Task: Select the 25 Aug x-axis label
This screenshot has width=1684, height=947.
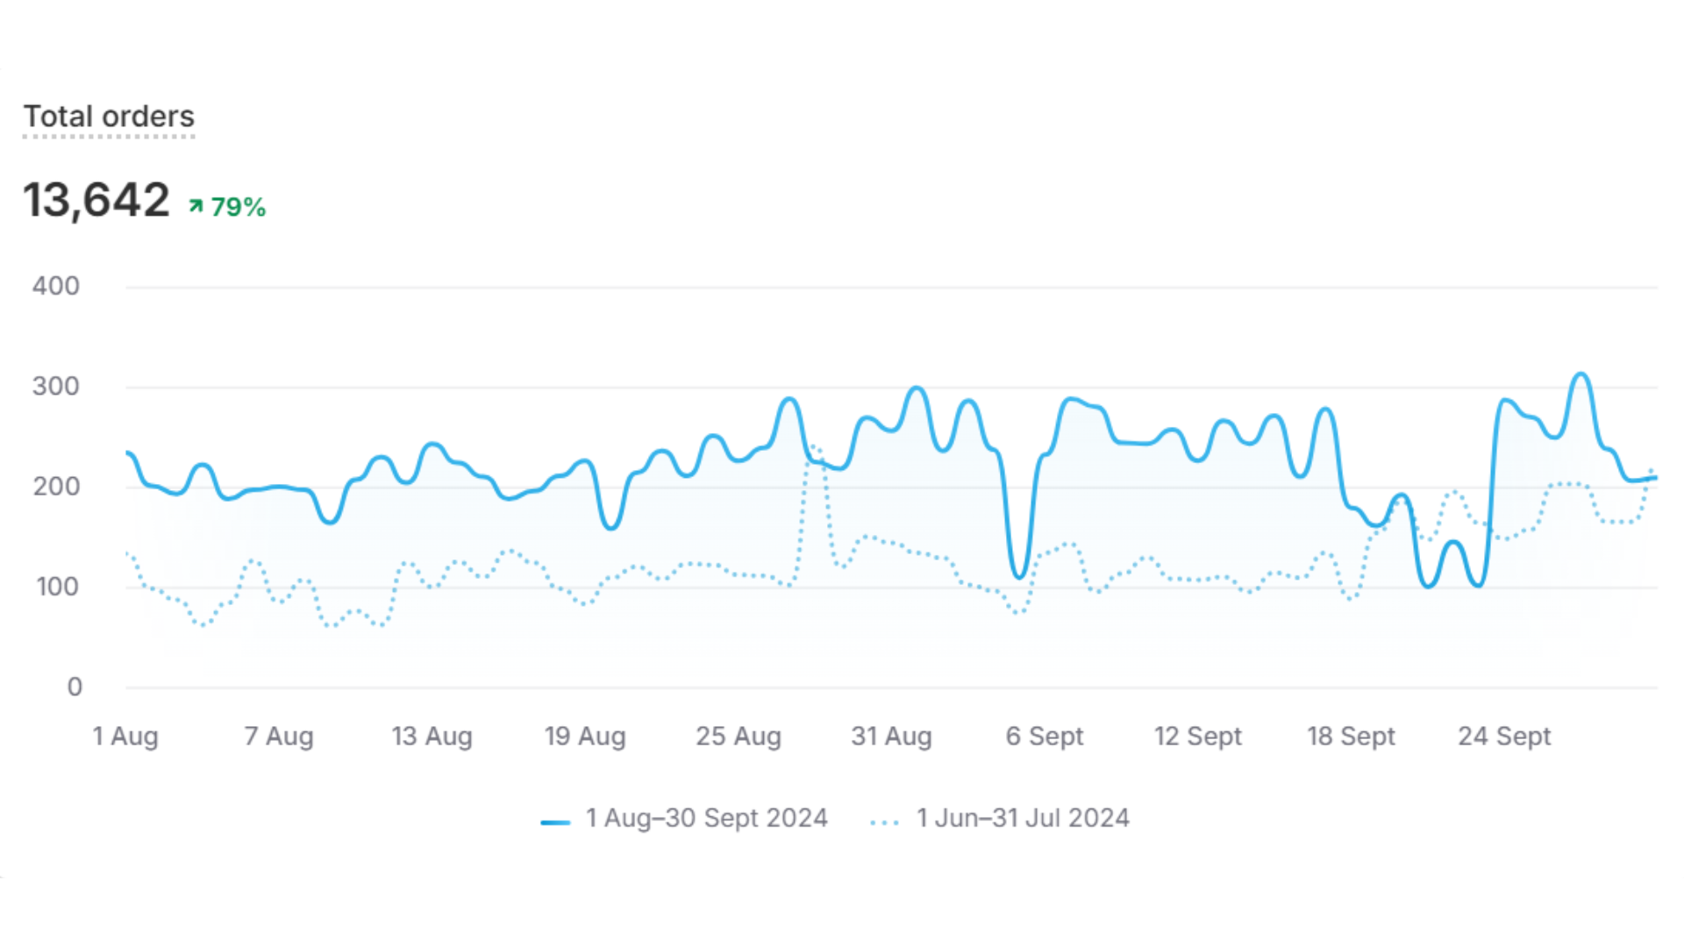Action: tap(739, 736)
